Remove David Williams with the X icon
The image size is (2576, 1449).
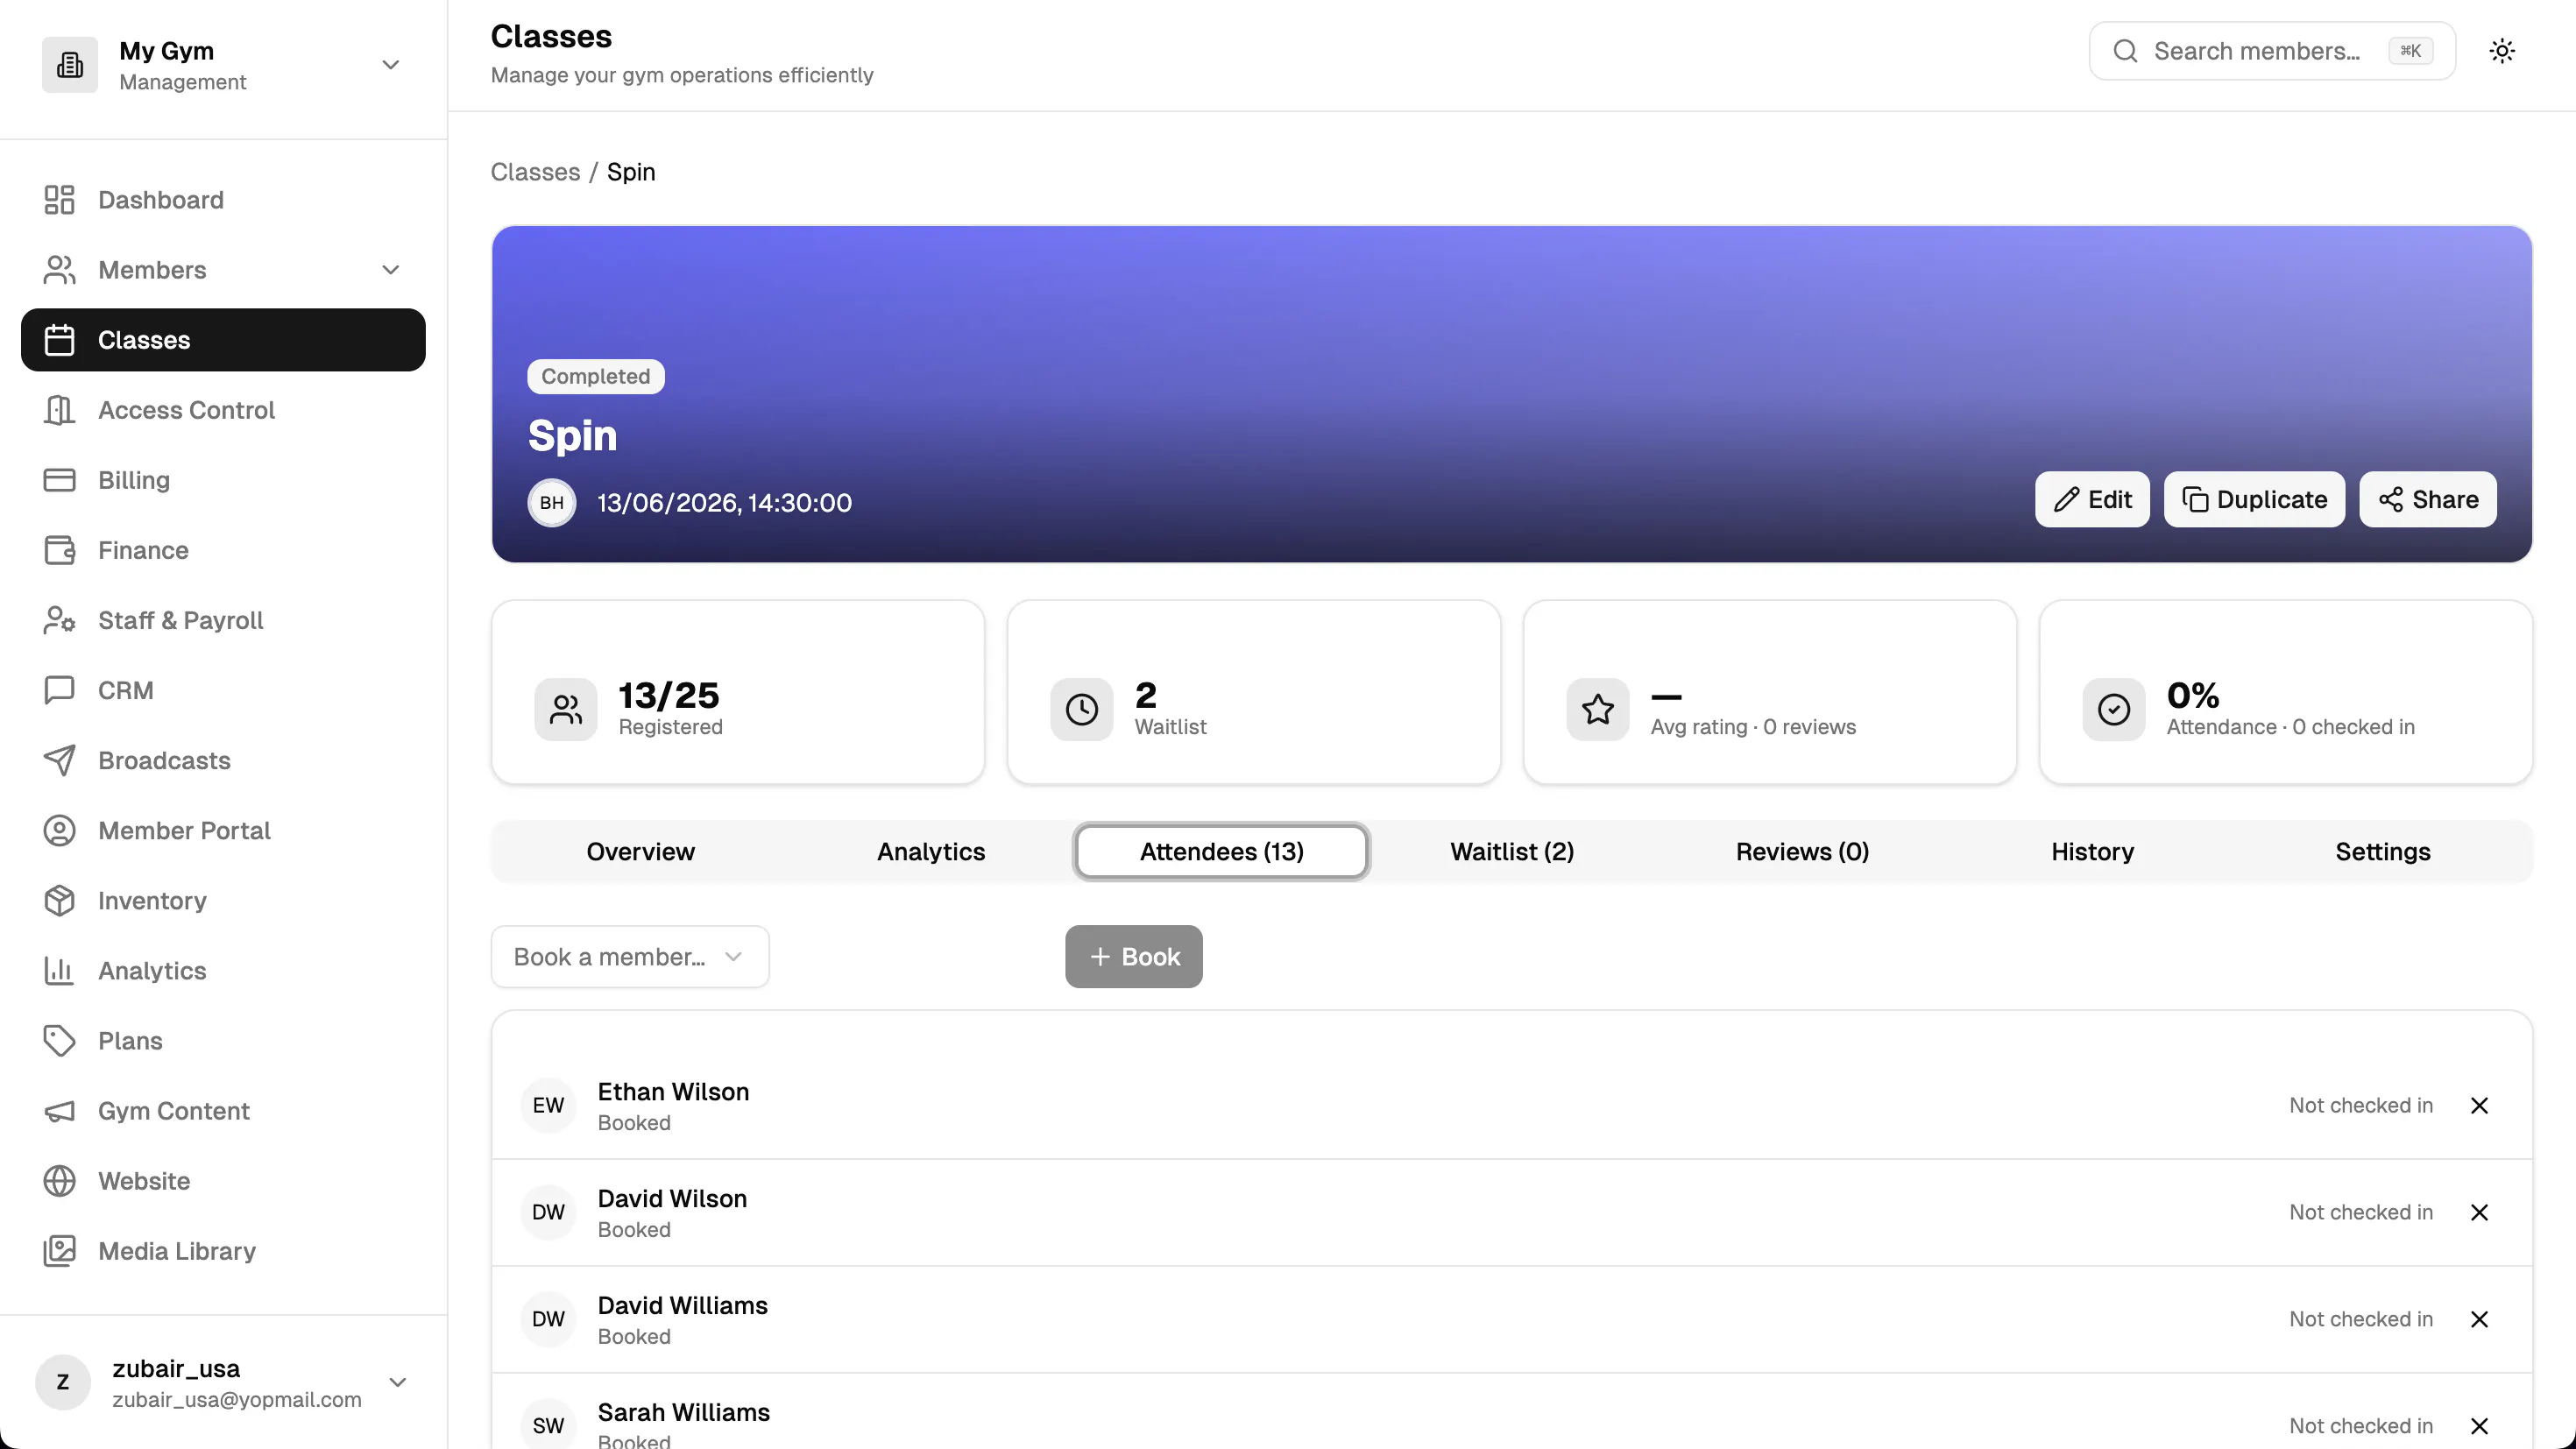pyautogui.click(x=2479, y=1319)
